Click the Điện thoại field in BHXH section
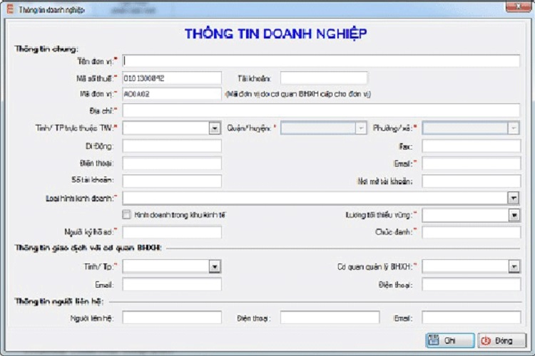 472,285
